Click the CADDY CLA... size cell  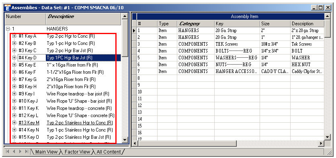pyautogui.click(x=275, y=71)
